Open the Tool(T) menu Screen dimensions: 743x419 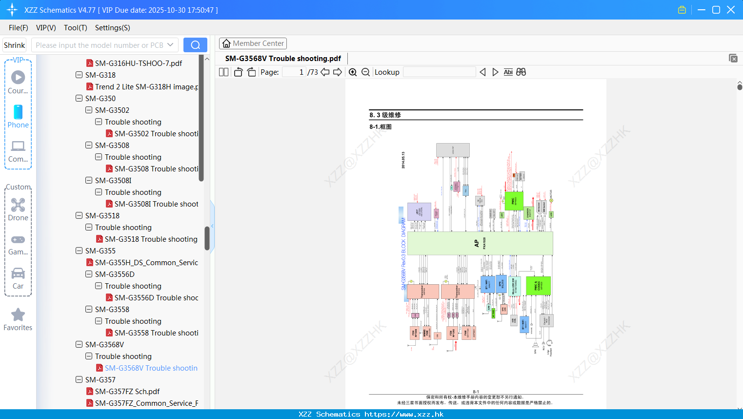click(76, 27)
